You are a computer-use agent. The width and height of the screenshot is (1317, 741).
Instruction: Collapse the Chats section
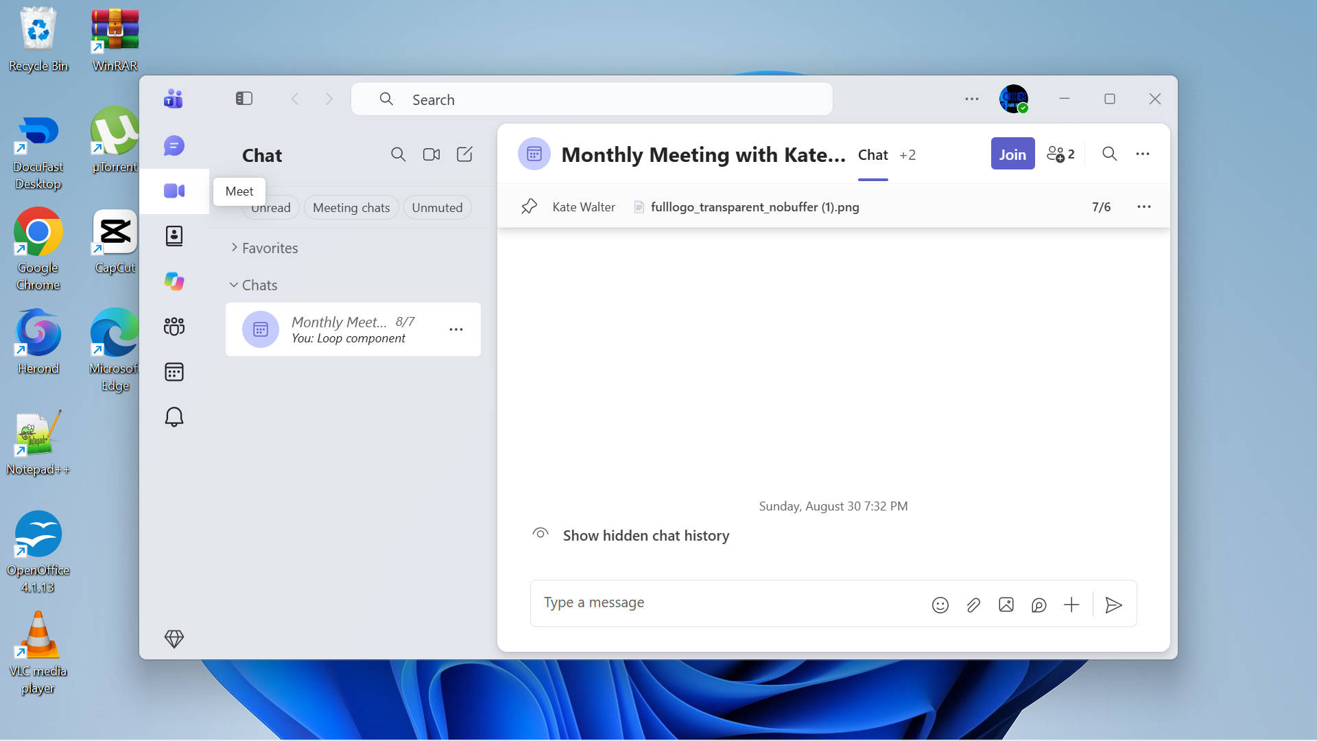point(254,285)
